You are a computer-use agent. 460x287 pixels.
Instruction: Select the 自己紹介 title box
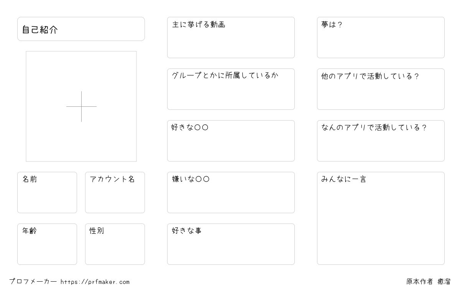[81, 29]
